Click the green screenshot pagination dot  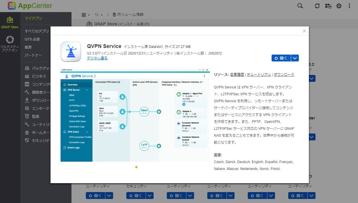pos(136,167)
